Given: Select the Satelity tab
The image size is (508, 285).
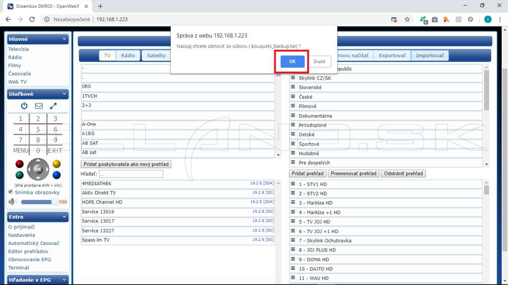Looking at the screenshot, I should click(x=156, y=55).
